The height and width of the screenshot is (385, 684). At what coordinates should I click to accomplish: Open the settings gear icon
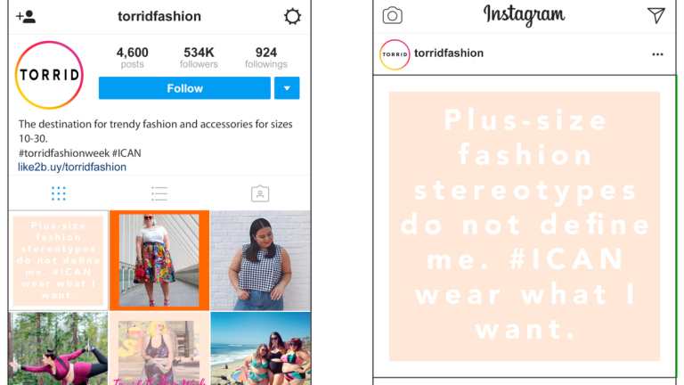[x=292, y=17]
